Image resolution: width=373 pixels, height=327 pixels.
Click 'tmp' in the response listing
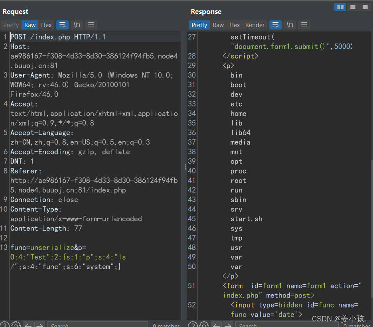point(237,238)
